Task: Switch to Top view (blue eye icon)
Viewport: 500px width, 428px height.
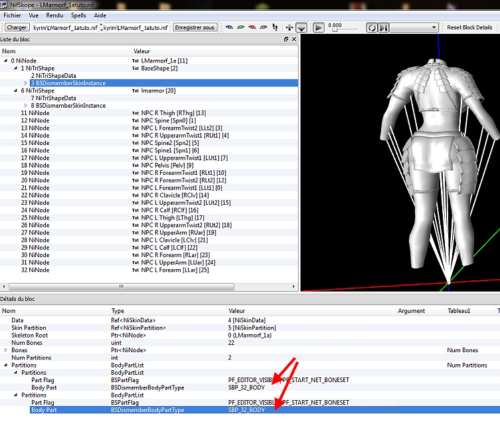Action: pyautogui.click(x=229, y=27)
